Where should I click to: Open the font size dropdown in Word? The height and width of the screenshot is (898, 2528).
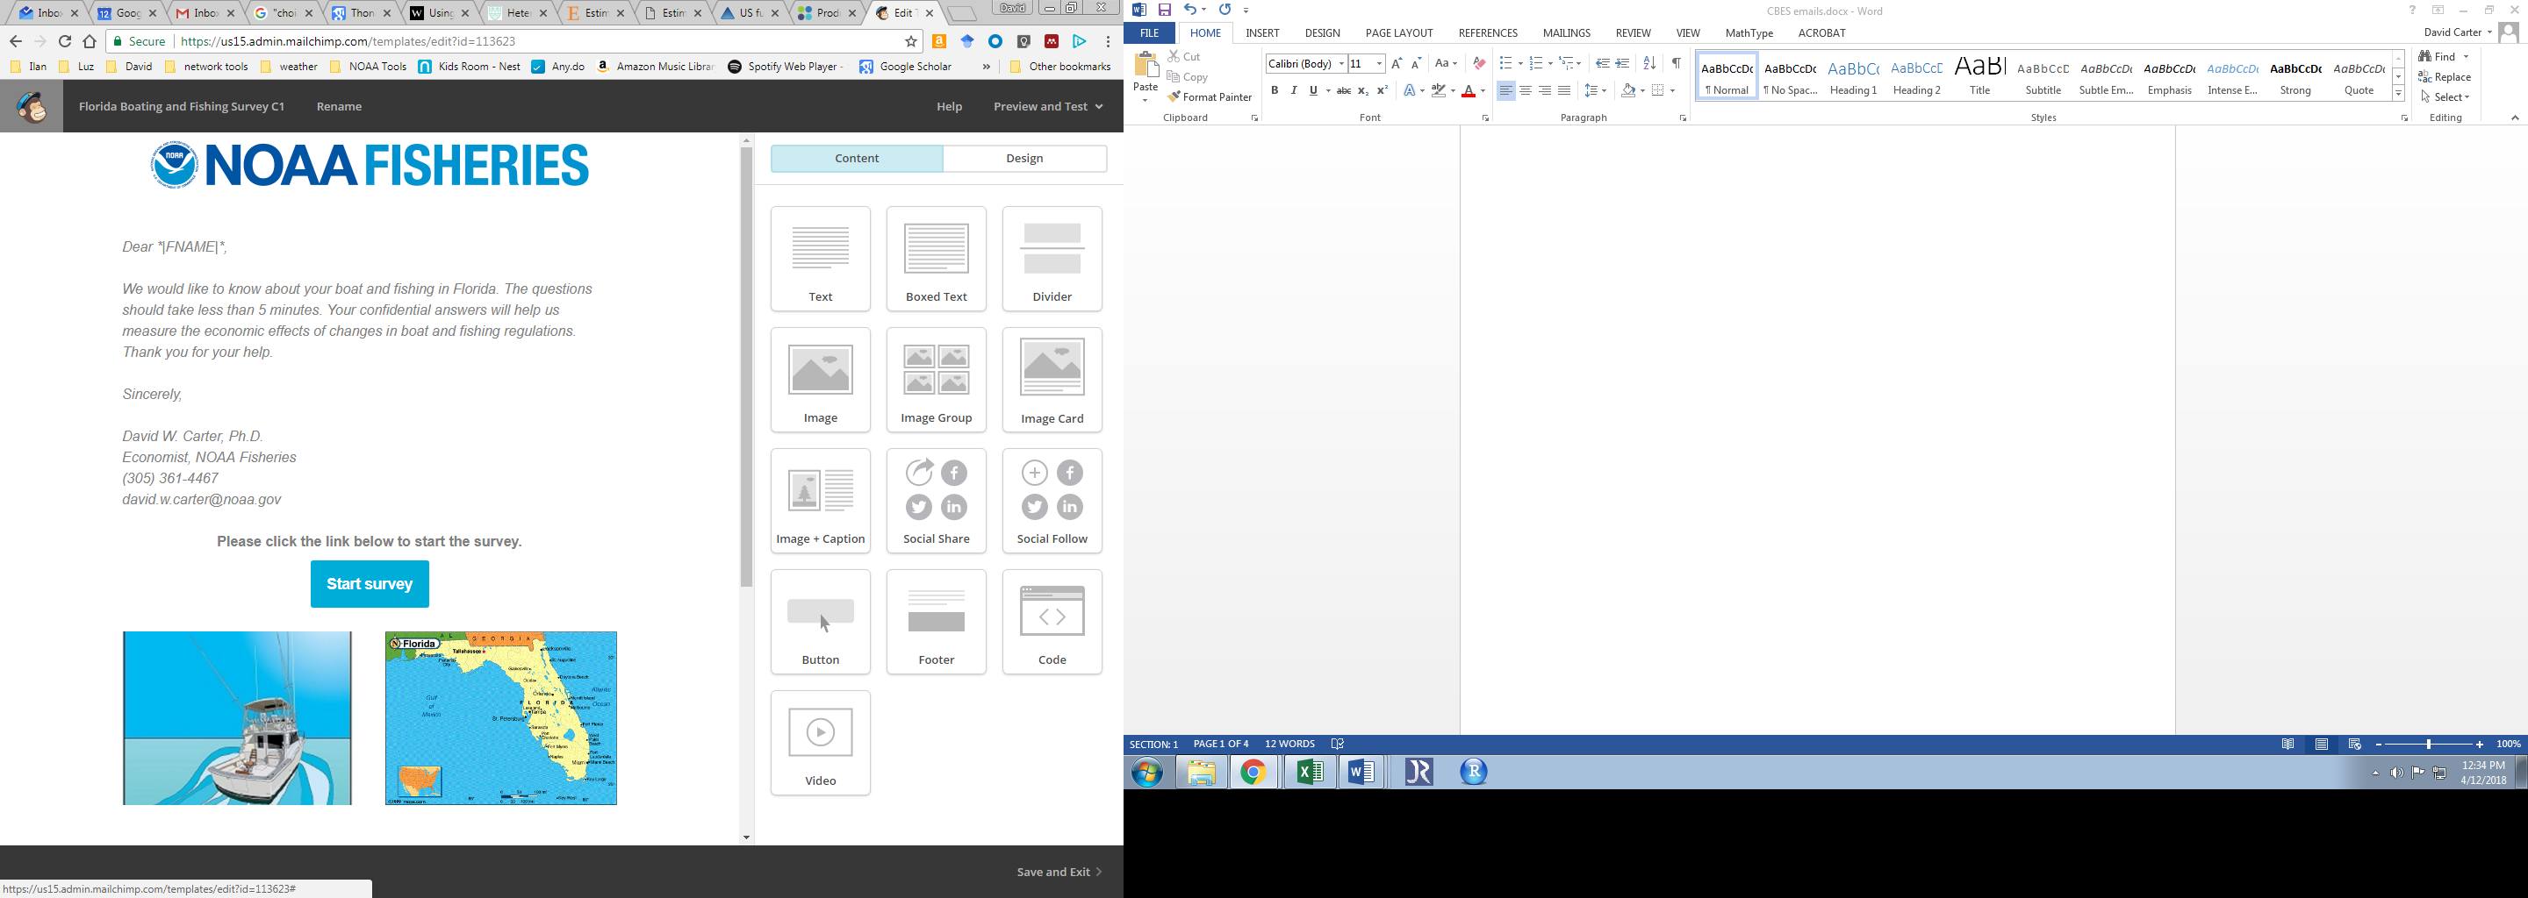tap(1379, 64)
